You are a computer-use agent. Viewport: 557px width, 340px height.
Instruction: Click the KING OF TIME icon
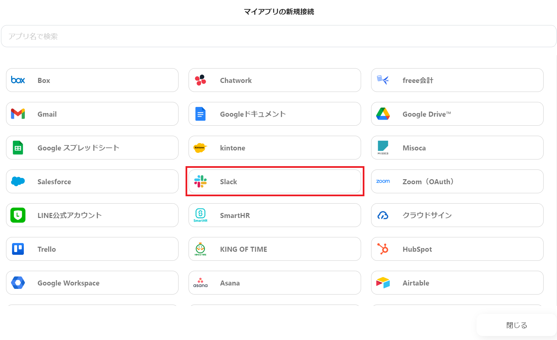tap(200, 249)
